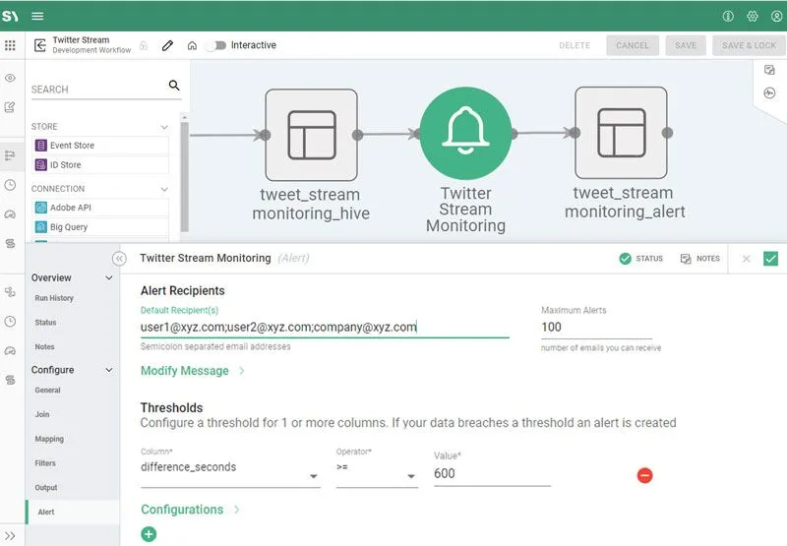Click the eye icon in left sidebar
The image size is (787, 546).
point(10,78)
